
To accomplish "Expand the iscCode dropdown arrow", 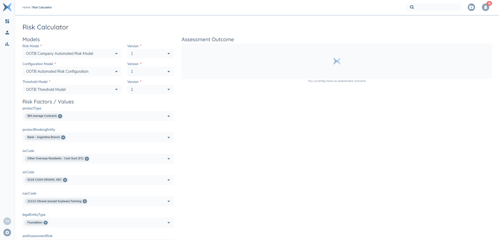I will (x=169, y=159).
